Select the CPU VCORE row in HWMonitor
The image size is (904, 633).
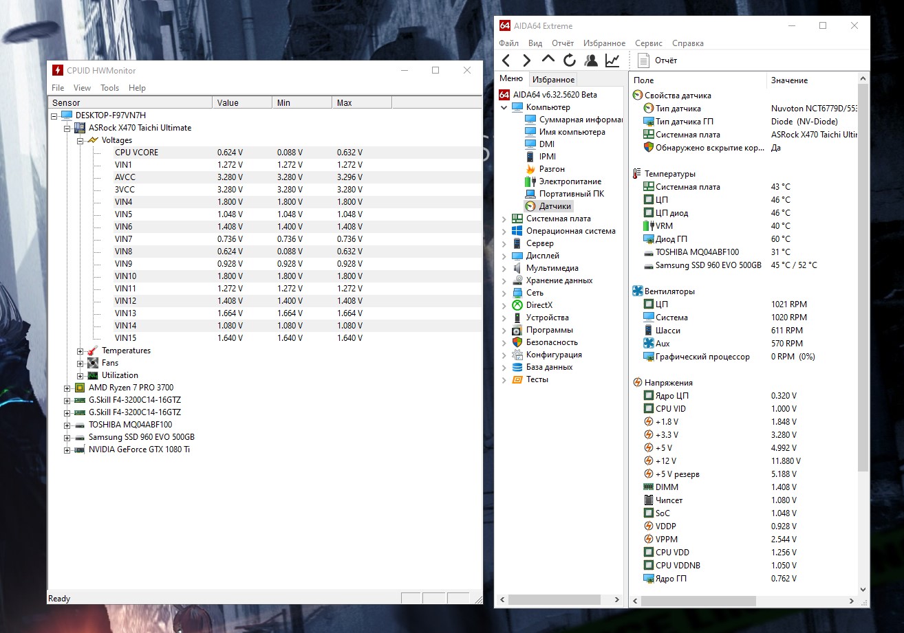(x=298, y=153)
